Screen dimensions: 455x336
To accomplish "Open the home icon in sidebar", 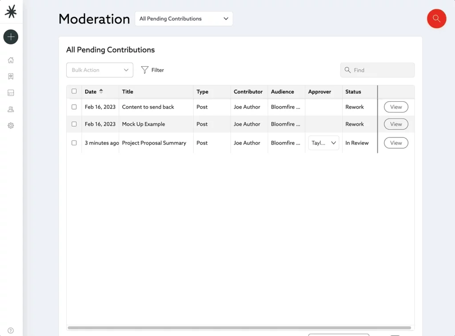I will [10, 60].
